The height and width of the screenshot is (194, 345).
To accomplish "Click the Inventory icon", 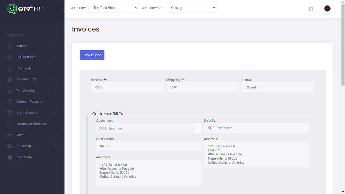I will (9, 157).
